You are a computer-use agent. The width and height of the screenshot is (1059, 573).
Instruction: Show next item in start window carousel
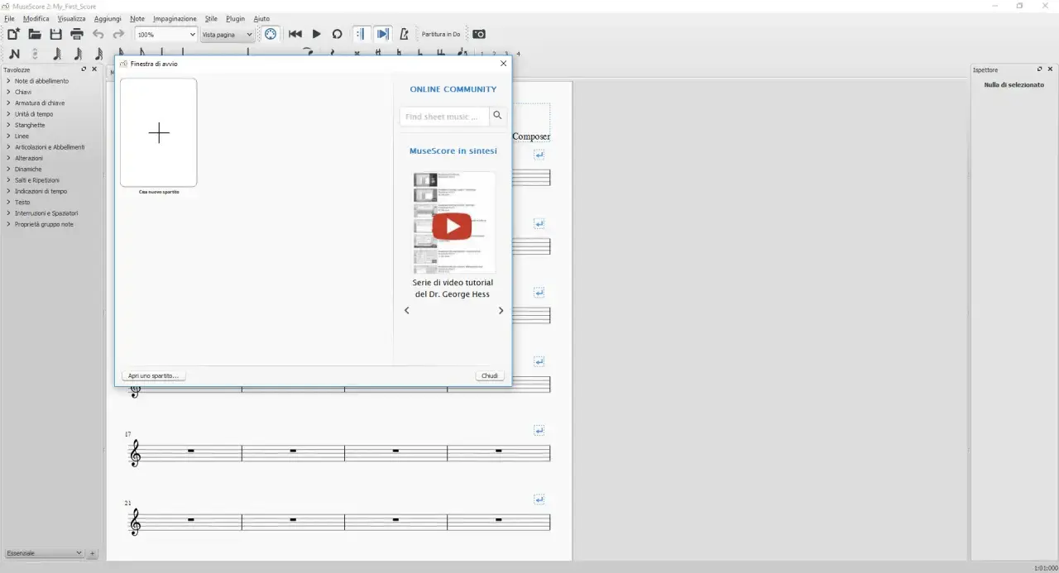tap(501, 310)
